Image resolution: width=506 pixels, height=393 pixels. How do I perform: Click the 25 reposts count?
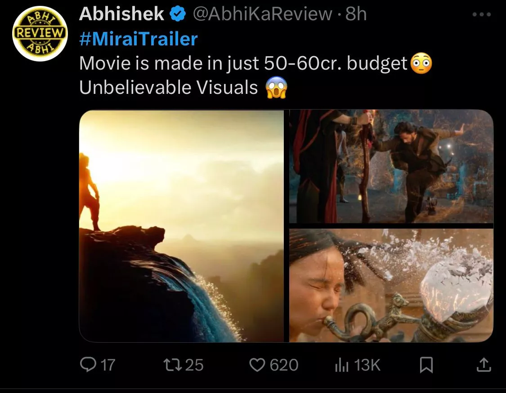pyautogui.click(x=194, y=365)
